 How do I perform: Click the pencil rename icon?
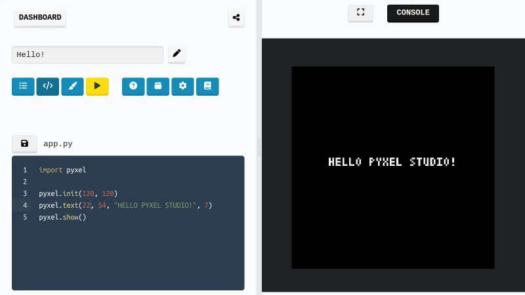click(x=177, y=54)
